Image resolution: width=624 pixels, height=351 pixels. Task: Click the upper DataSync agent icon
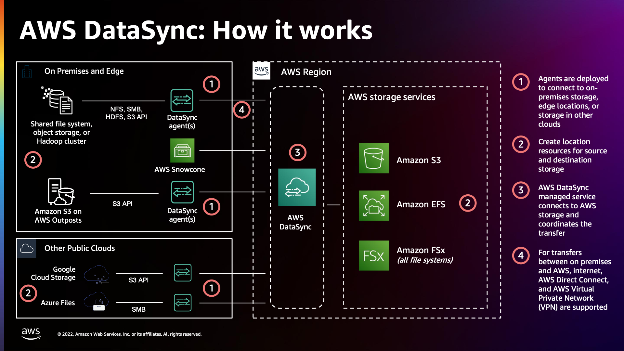pyautogui.click(x=182, y=100)
